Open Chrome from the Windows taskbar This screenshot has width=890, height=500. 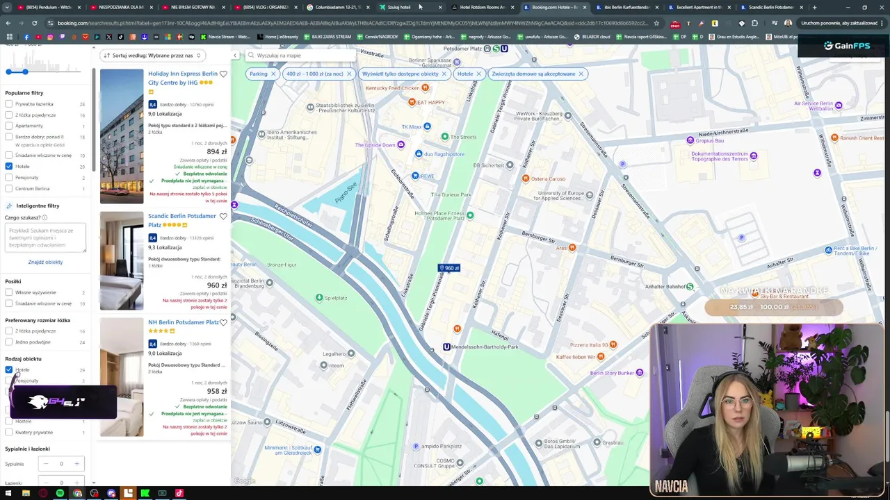77,493
